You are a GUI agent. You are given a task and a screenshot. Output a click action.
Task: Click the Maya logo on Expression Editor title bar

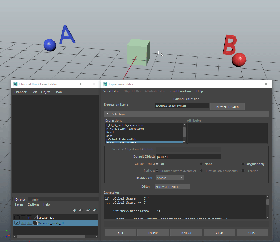tap(105, 84)
